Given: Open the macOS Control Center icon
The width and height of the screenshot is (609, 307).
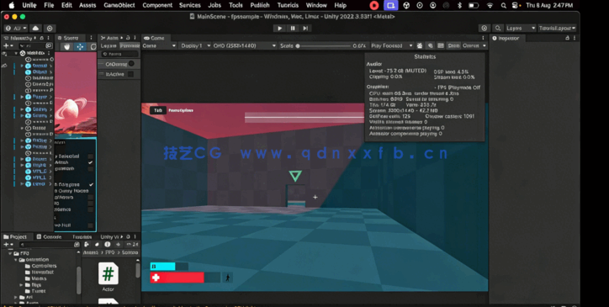Looking at the screenshot, I should pos(516,5).
